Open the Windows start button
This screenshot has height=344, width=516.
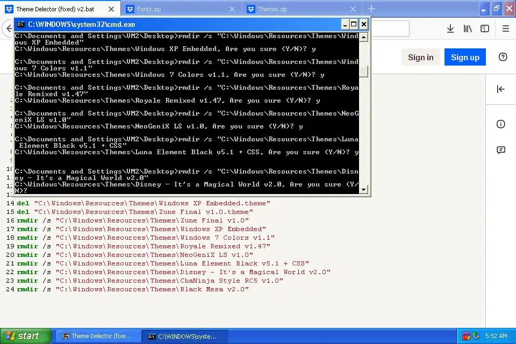tap(25, 336)
